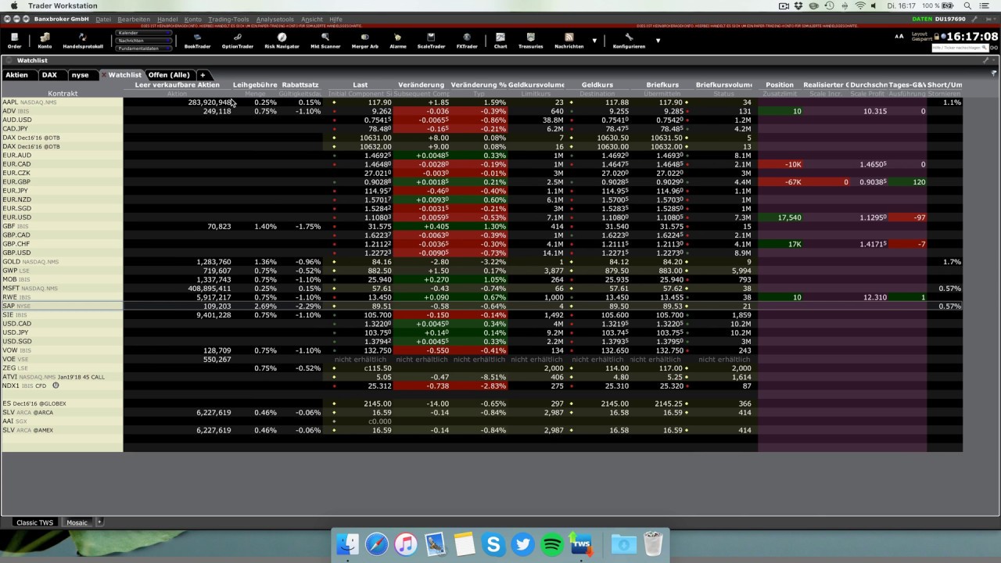This screenshot has height=563, width=1001.
Task: Open Spotify in the Dock
Action: click(x=552, y=543)
